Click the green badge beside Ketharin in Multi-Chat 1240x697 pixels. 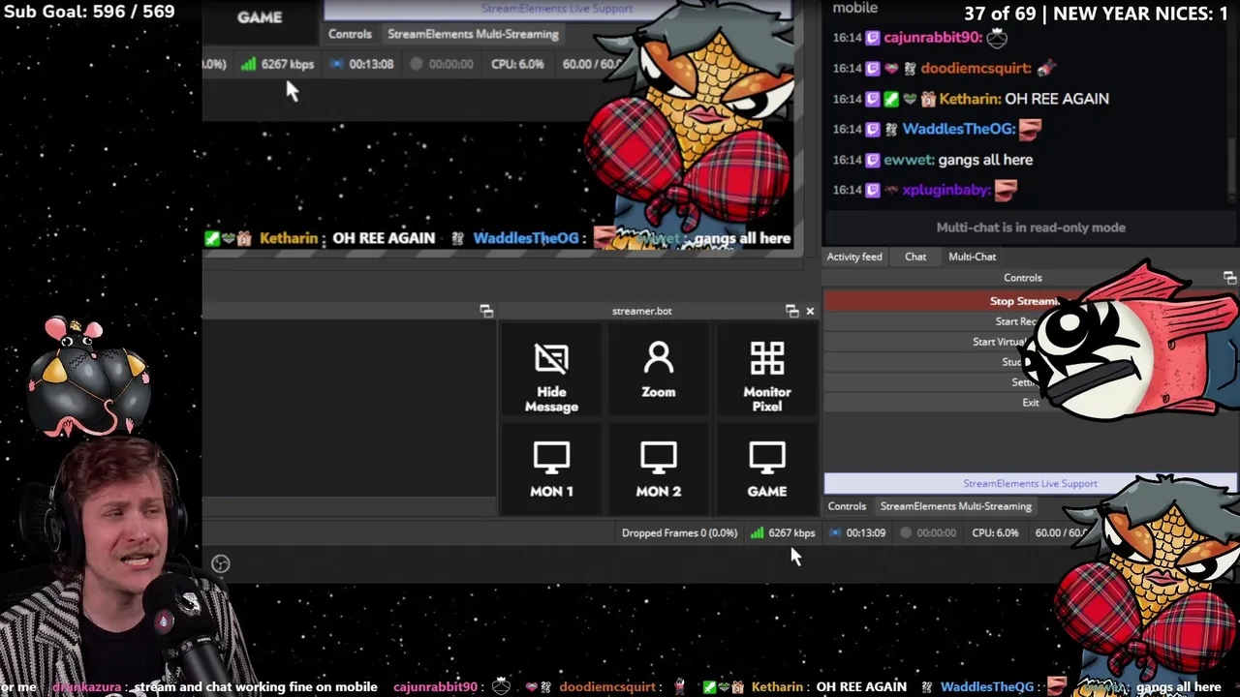891,99
